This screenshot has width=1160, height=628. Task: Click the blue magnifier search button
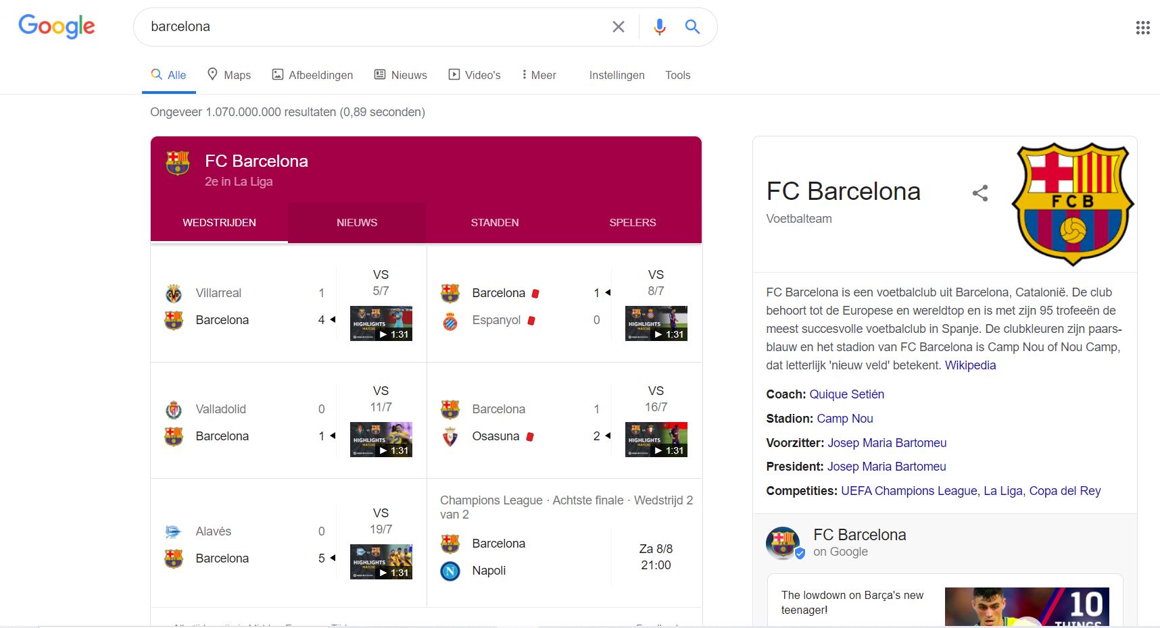(x=692, y=26)
